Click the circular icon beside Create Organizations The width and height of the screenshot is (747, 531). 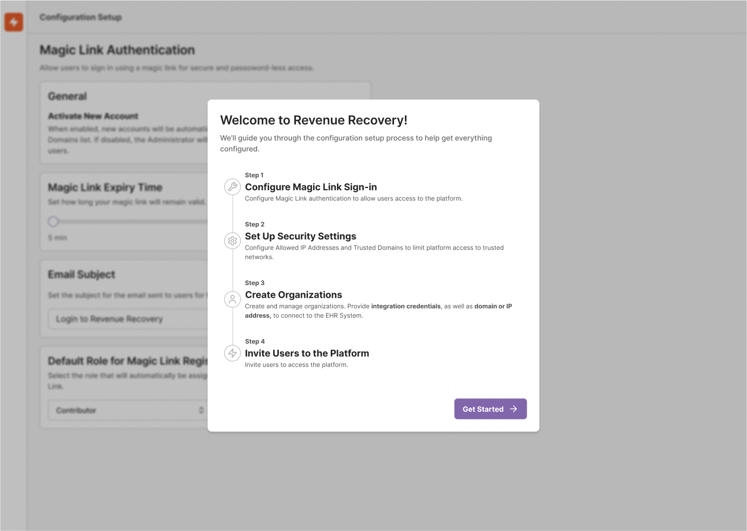pyautogui.click(x=232, y=299)
